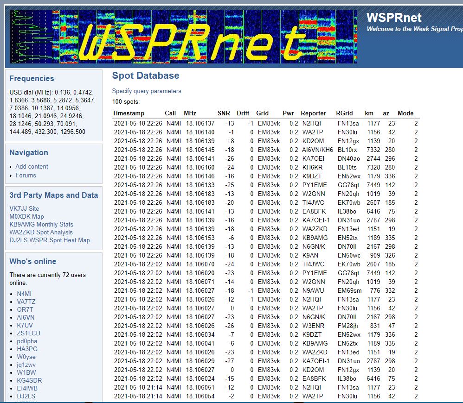Select user jq1zwv in online list
463x403 pixels.
click(26, 365)
